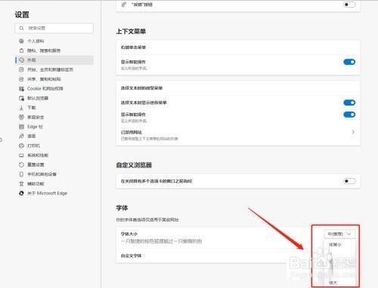Go to 辅助功能 accessibility settings
The image size is (378, 288).
pos(36,184)
